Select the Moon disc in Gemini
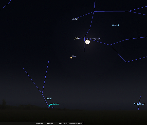Viewport: 147px width, 125px height. (x=87, y=42)
